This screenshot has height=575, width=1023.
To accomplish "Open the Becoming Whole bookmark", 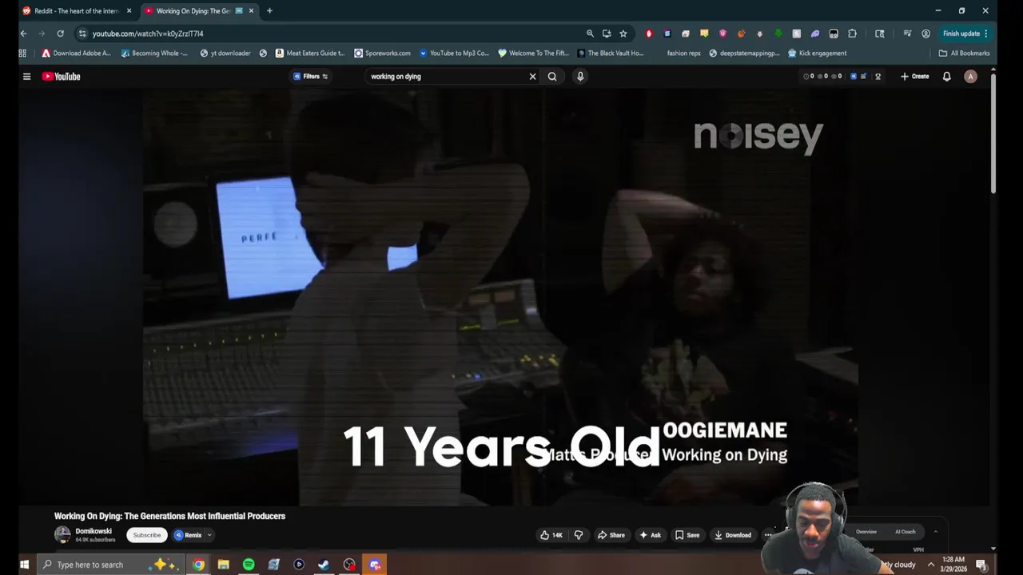I will pyautogui.click(x=154, y=54).
